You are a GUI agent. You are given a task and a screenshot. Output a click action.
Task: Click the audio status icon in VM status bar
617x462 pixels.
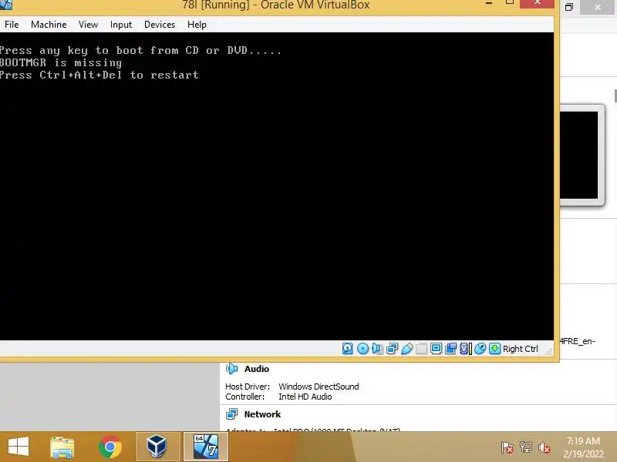(x=377, y=349)
